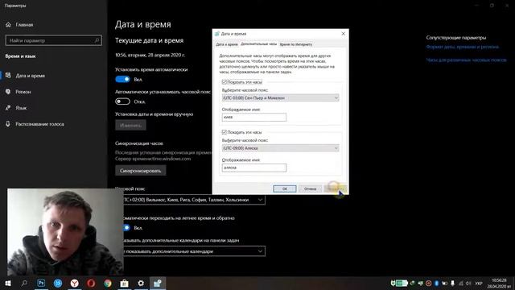Switch to Дата и время dialog tab
Image resolution: width=515 pixels, height=290 pixels.
click(227, 44)
